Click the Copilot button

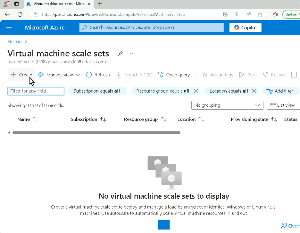[x=245, y=28]
